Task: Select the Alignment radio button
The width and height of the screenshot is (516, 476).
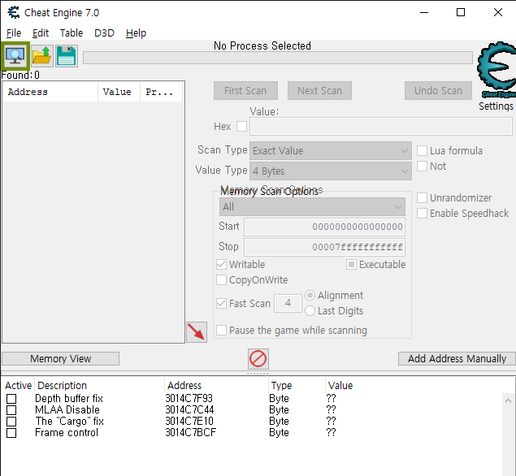Action: point(310,296)
